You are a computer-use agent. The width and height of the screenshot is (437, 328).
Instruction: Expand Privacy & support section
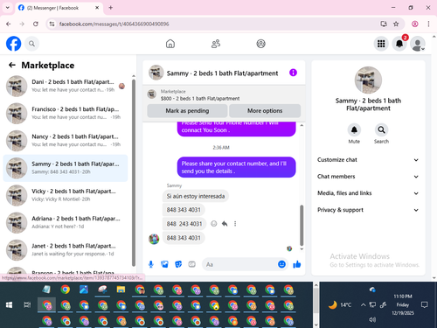tap(368, 210)
